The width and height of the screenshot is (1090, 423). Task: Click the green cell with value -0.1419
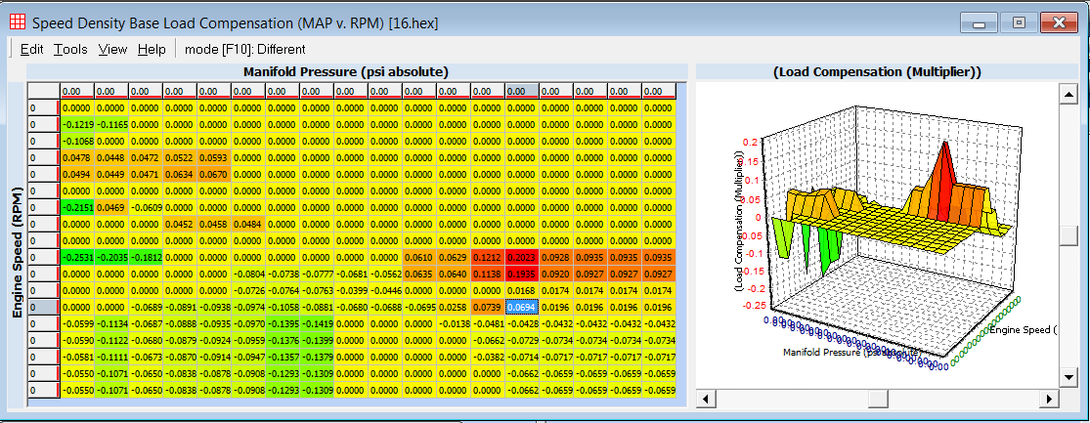(x=317, y=323)
